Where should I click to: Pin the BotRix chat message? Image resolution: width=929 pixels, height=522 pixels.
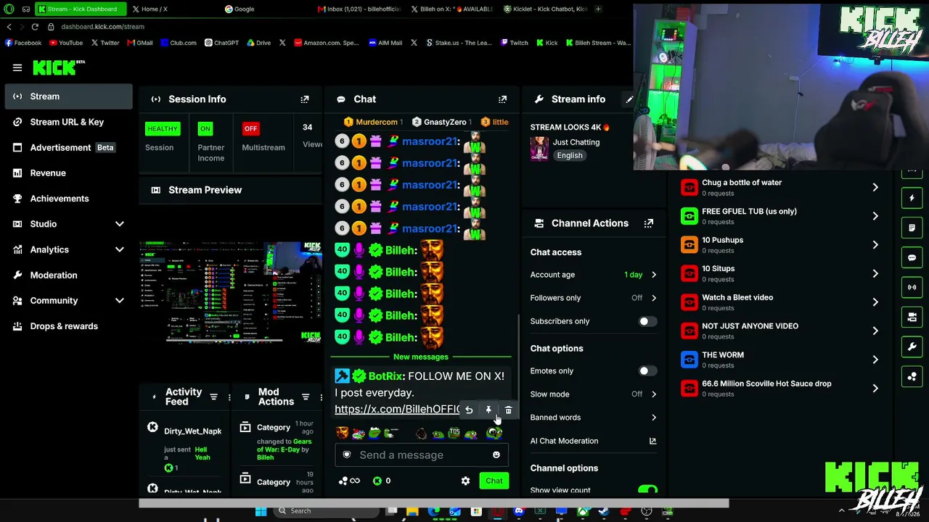tap(488, 410)
